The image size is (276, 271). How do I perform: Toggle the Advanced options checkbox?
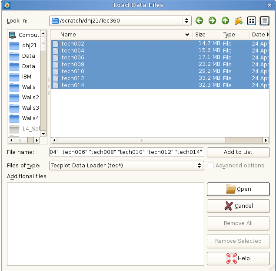(x=211, y=166)
